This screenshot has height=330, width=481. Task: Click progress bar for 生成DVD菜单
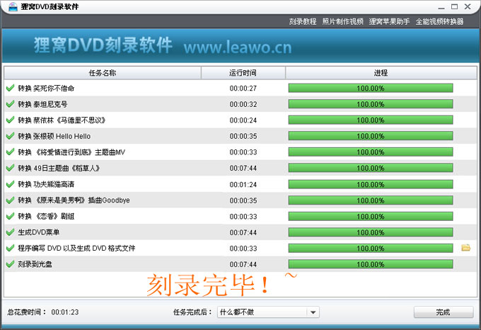pos(371,232)
